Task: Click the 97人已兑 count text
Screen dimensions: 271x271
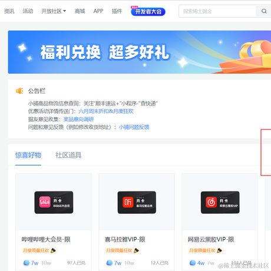Action: point(77,263)
